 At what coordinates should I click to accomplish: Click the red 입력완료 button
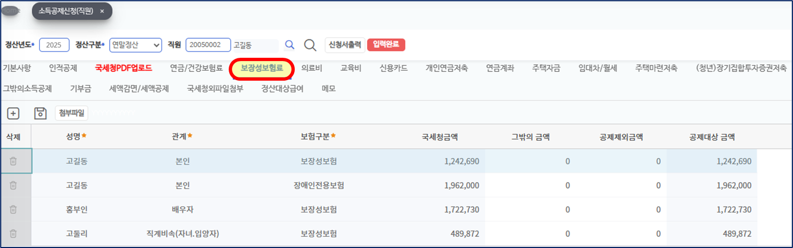(x=386, y=45)
